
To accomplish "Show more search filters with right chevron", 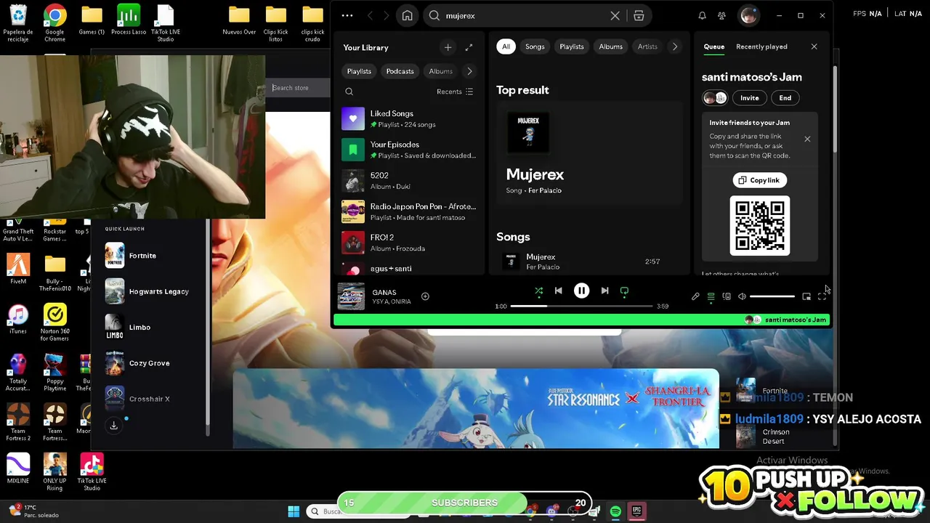I will point(674,46).
